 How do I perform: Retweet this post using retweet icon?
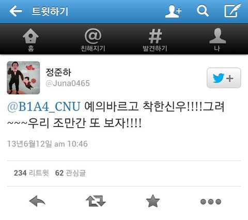tap(96, 201)
